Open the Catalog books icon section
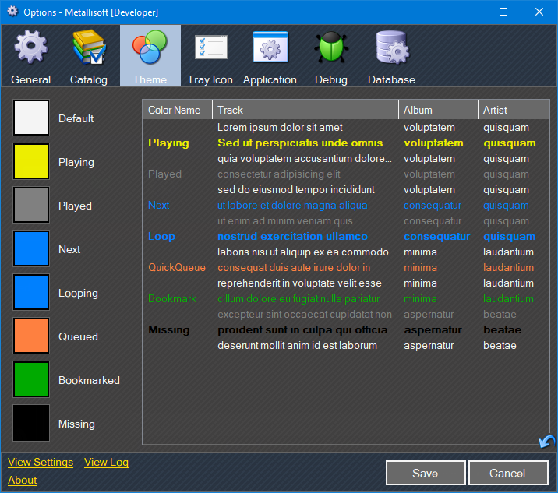Viewport: 558px width, 493px height. (89, 56)
